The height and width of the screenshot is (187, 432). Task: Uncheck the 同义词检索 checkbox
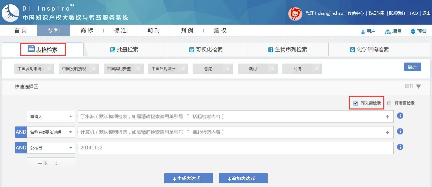click(356, 103)
